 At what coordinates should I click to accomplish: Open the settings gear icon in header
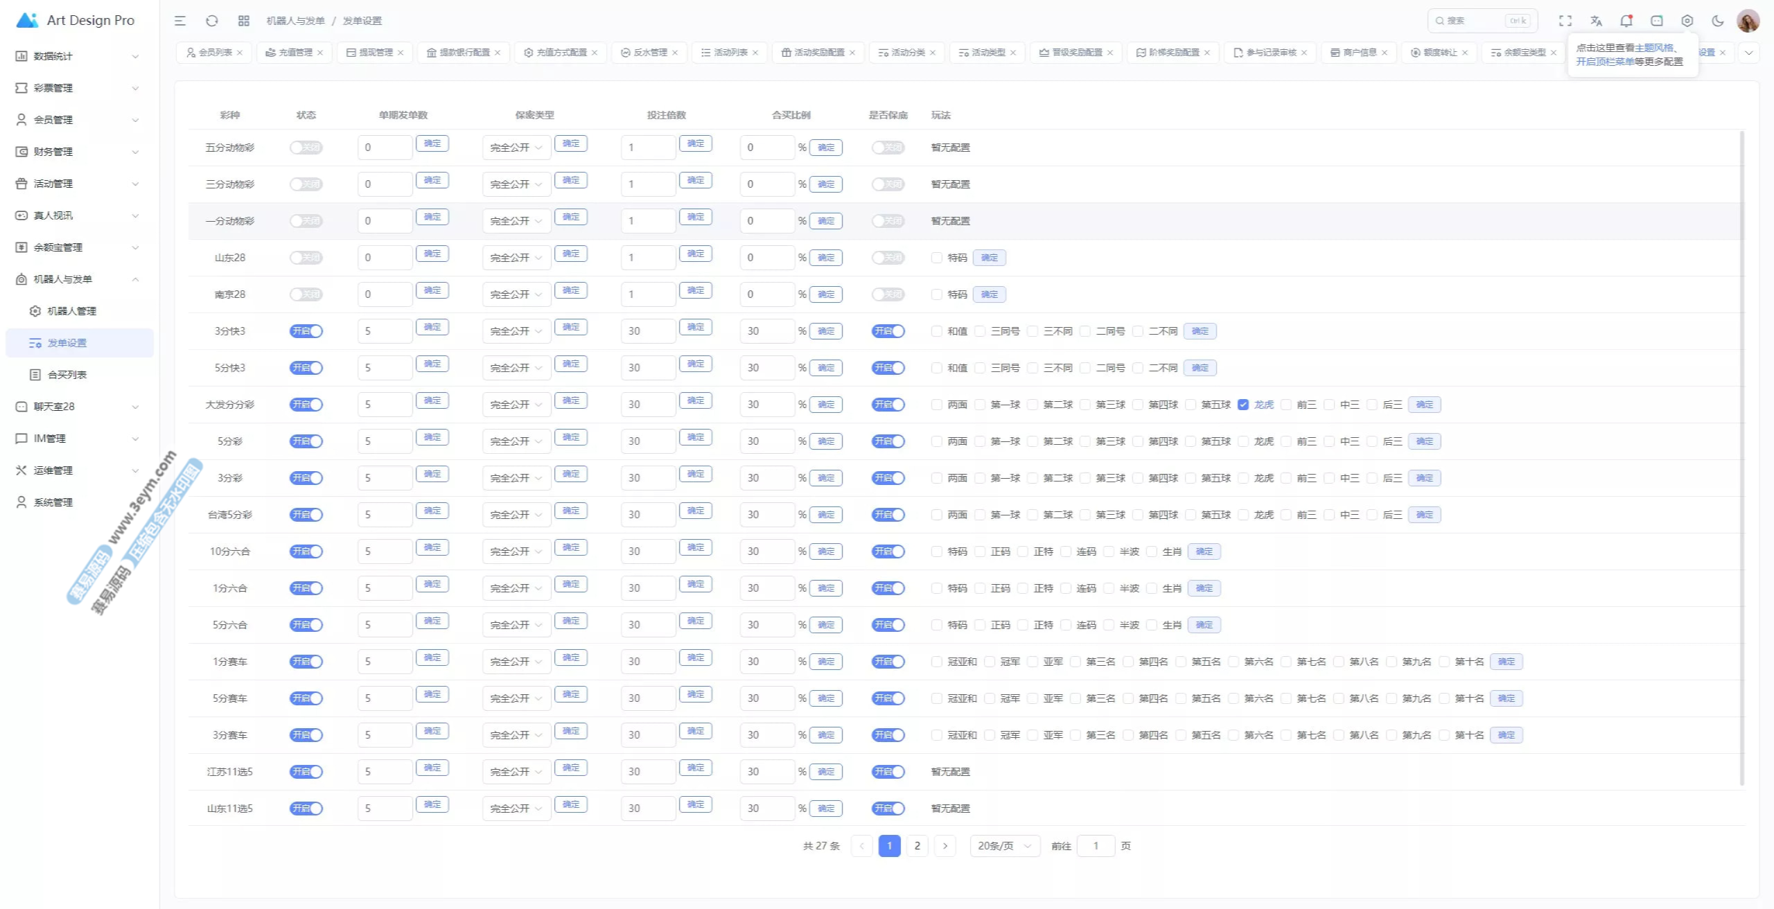[x=1687, y=21]
